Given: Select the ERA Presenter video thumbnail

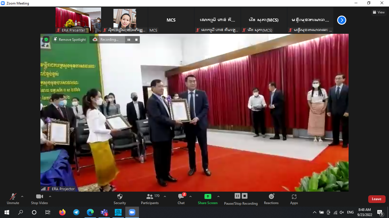Looking at the screenshot, I should click(x=78, y=20).
